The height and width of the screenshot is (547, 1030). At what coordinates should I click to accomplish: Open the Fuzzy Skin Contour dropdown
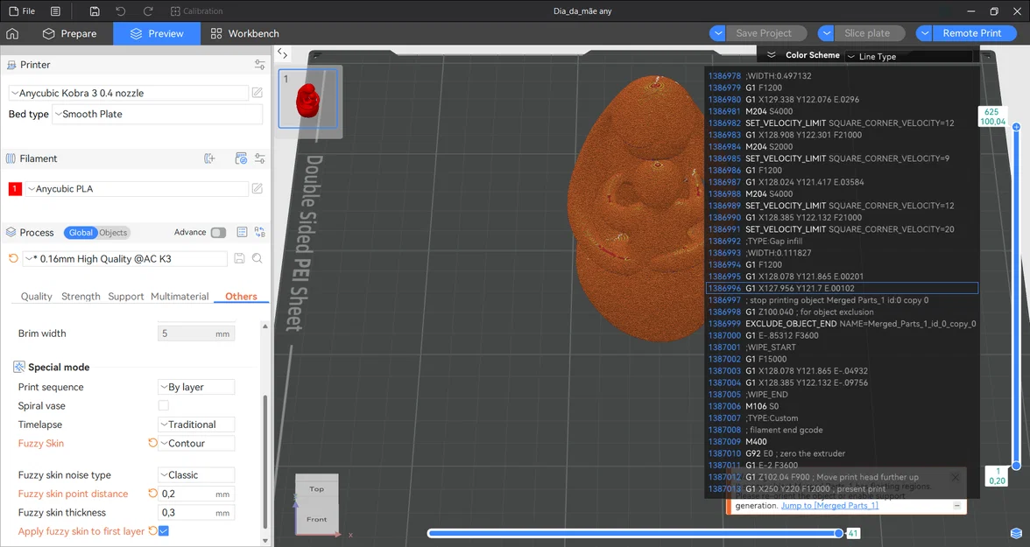[196, 443]
